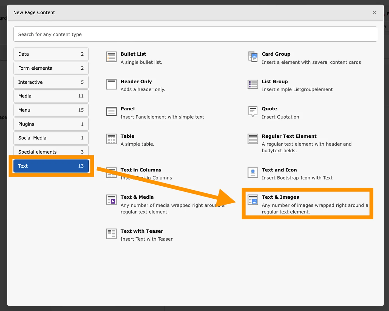The height and width of the screenshot is (311, 389).
Task: Choose the List Group icon
Action: point(253,84)
